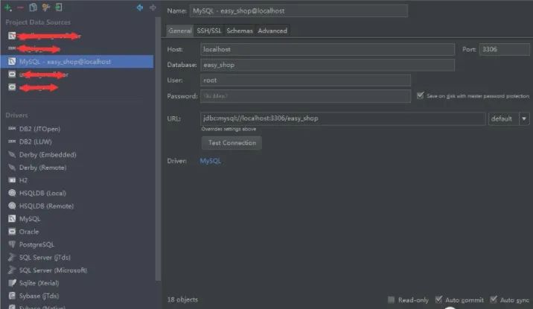Focus the Password field
Image resolution: width=533 pixels, height=309 pixels.
[305, 96]
